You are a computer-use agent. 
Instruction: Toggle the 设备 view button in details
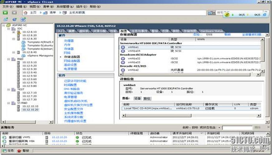click(x=138, y=99)
